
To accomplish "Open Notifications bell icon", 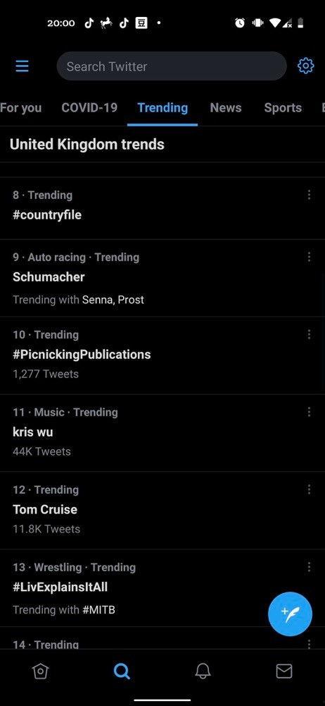I will tap(203, 671).
